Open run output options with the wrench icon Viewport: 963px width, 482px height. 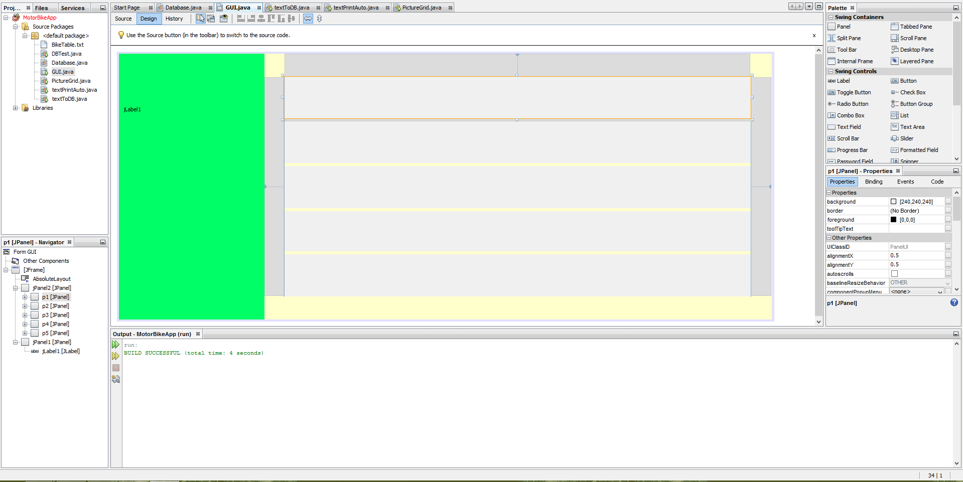coord(115,380)
